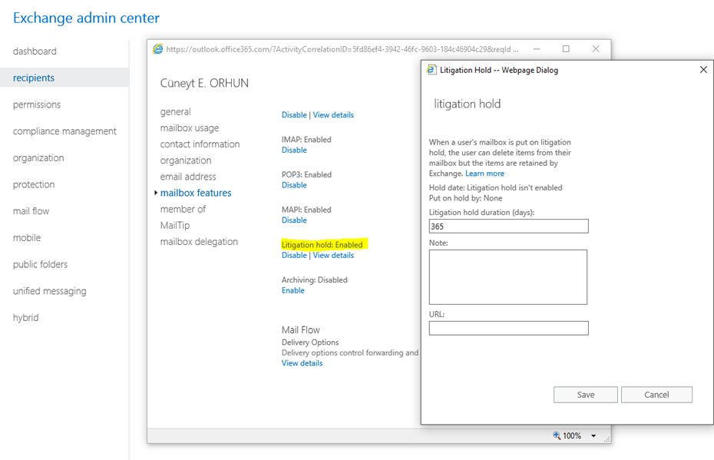The height and width of the screenshot is (460, 714).
Task: Open unified messaging section
Action: tap(50, 291)
